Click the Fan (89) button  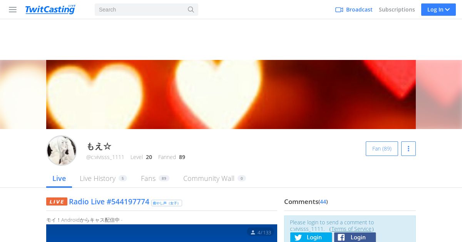382,149
